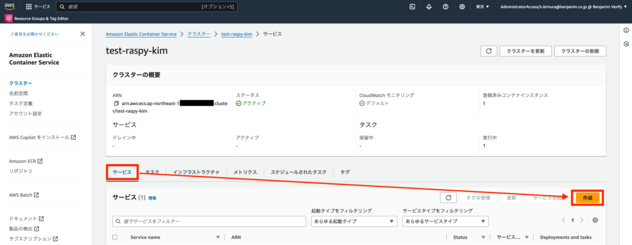Image resolution: width=632 pixels, height=245 pixels.
Task: Refresh the services list icon button
Action: tap(448, 198)
